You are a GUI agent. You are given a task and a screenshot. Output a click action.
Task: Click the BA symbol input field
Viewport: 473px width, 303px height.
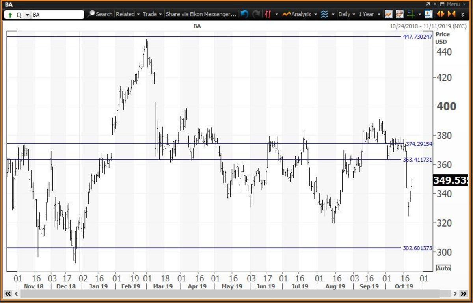point(58,15)
